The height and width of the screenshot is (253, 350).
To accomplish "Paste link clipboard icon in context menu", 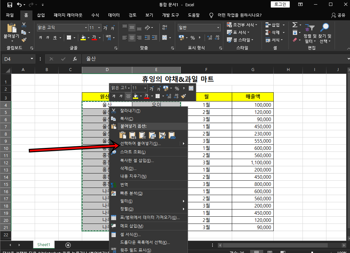I will [172, 135].
